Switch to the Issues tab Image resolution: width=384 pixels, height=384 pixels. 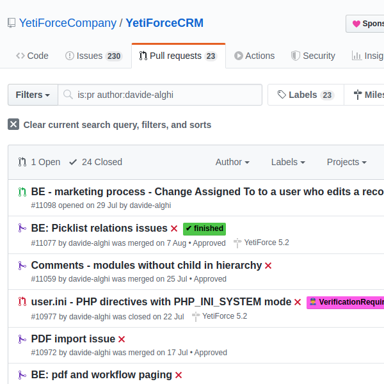click(94, 56)
